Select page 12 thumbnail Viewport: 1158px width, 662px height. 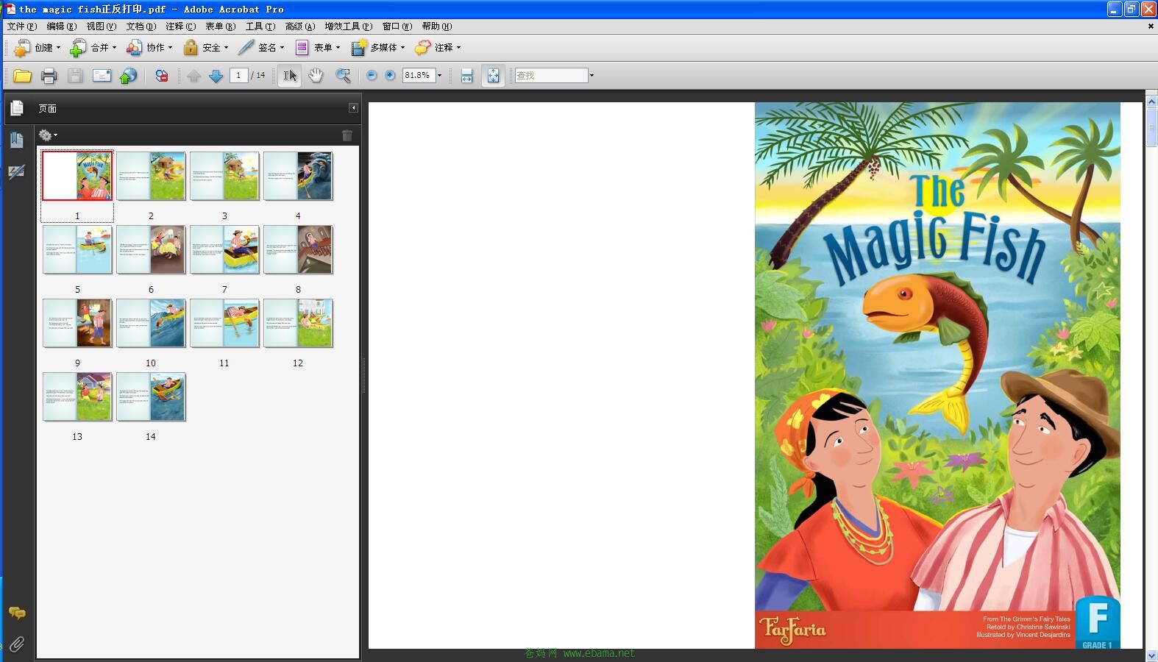pos(298,323)
